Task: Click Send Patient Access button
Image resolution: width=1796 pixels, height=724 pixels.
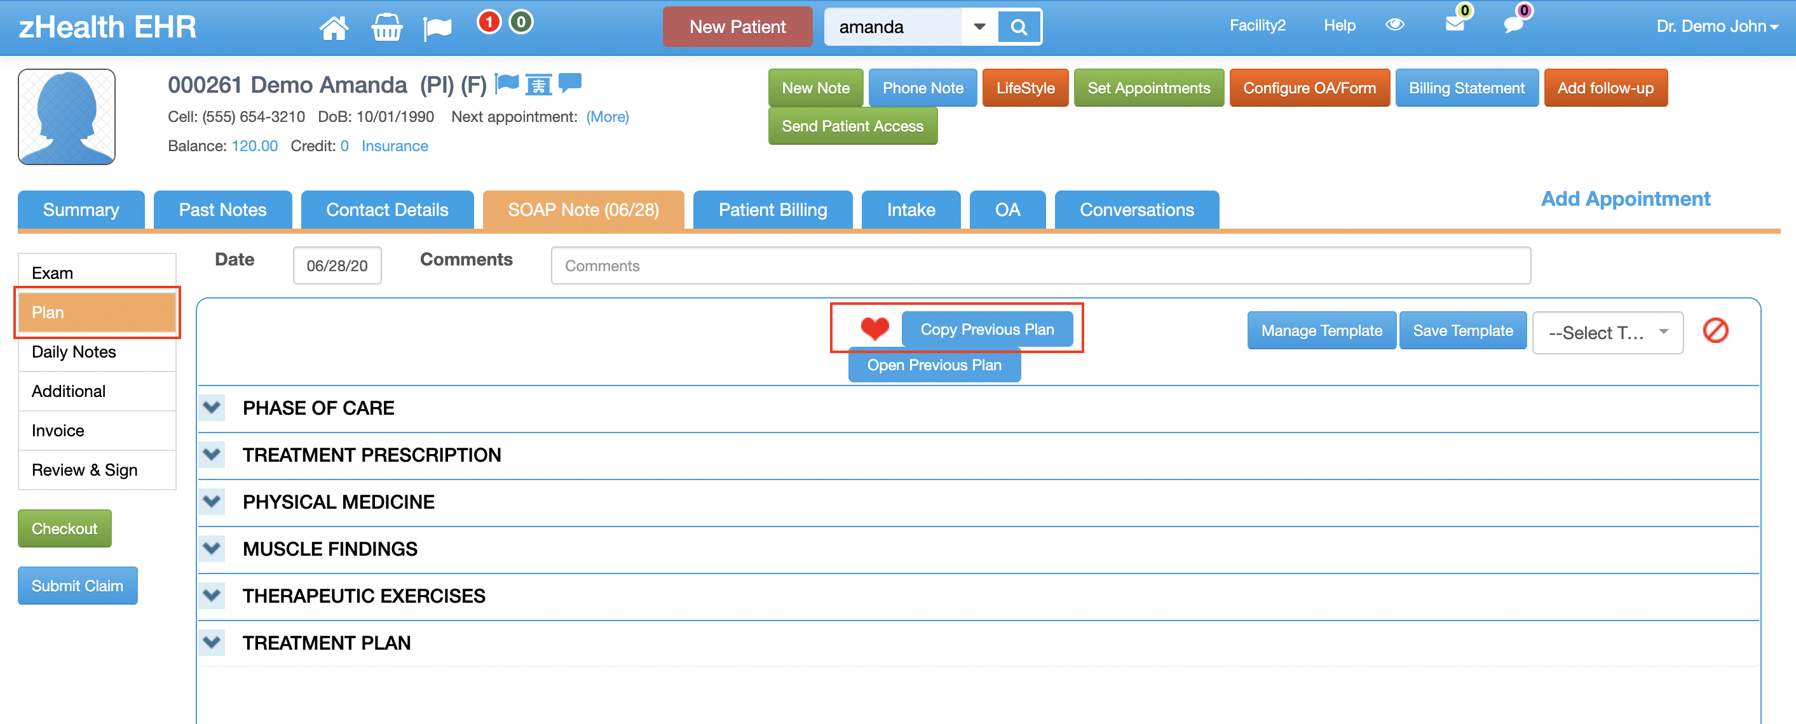Action: coord(852,126)
